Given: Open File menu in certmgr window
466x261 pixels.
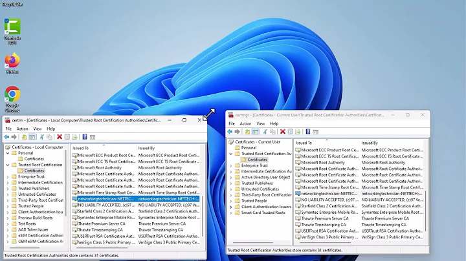Looking at the screenshot, I should pyautogui.click(x=232, y=123).
